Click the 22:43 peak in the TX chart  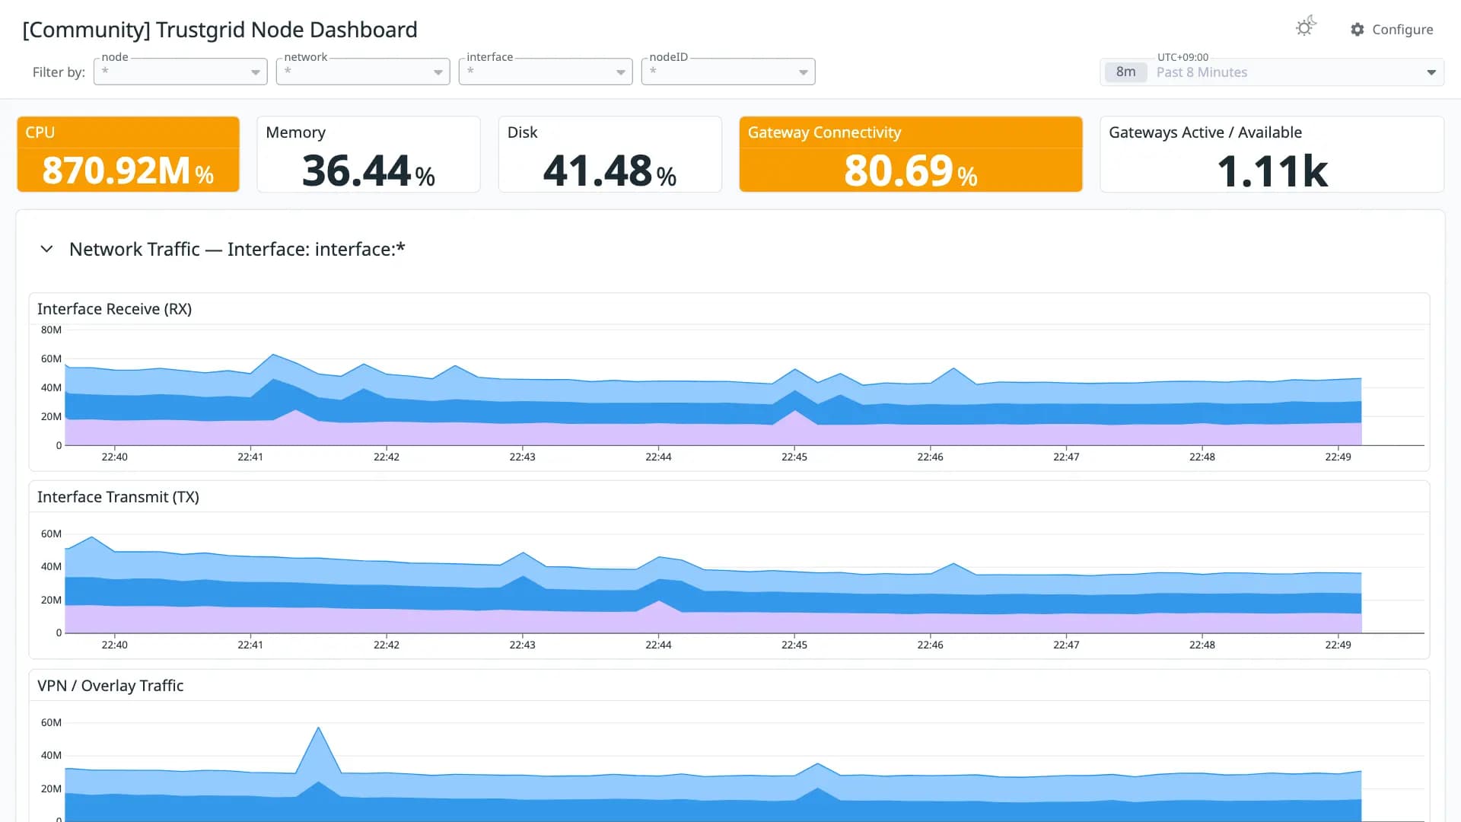tap(523, 553)
